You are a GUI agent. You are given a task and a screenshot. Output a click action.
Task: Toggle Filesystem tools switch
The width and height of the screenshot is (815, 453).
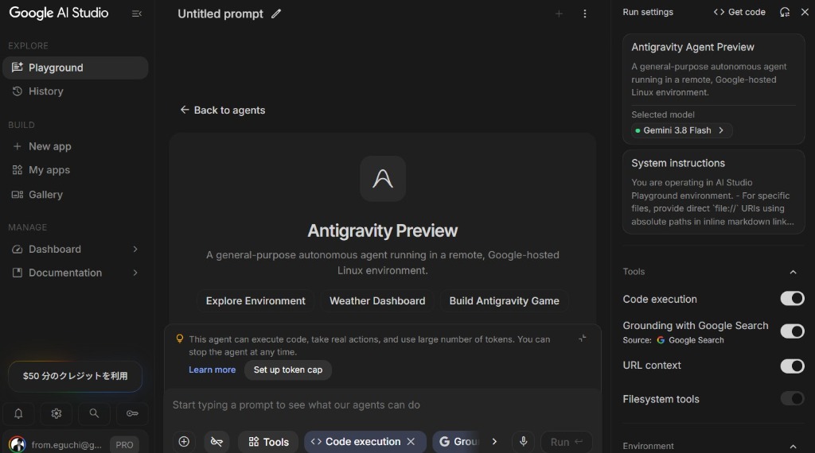pos(792,398)
